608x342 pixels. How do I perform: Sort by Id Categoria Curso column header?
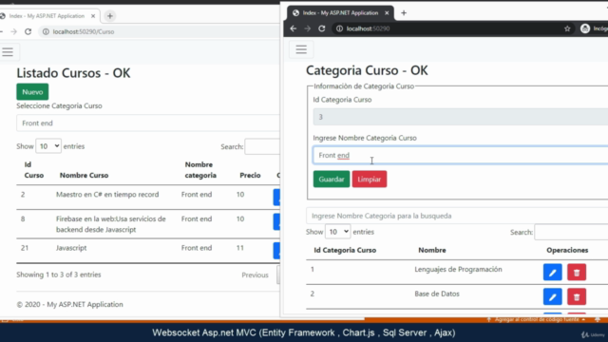tap(345, 250)
